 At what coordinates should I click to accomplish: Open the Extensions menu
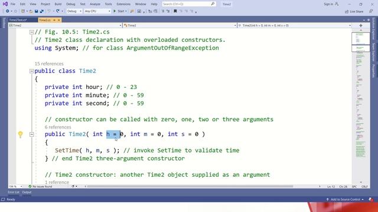coord(123,4)
